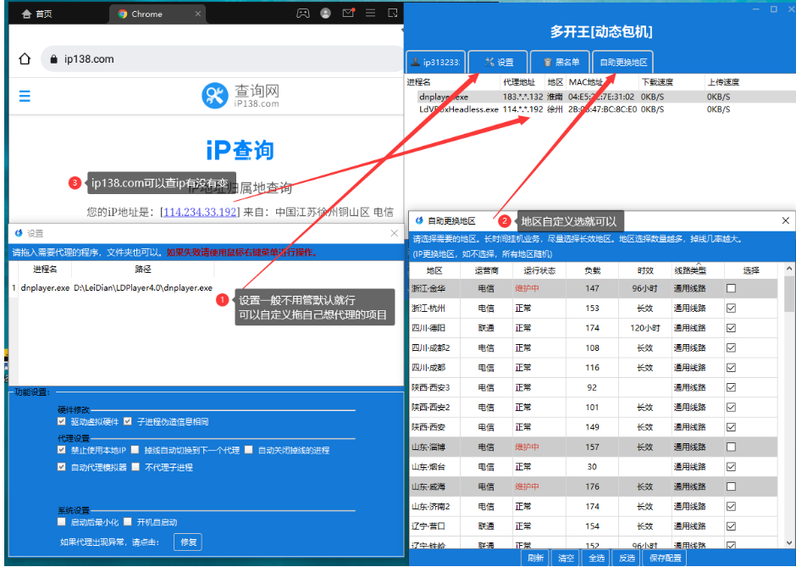The height and width of the screenshot is (567, 796).
Task: Open the 自助更换地区 tab
Action: 623,62
